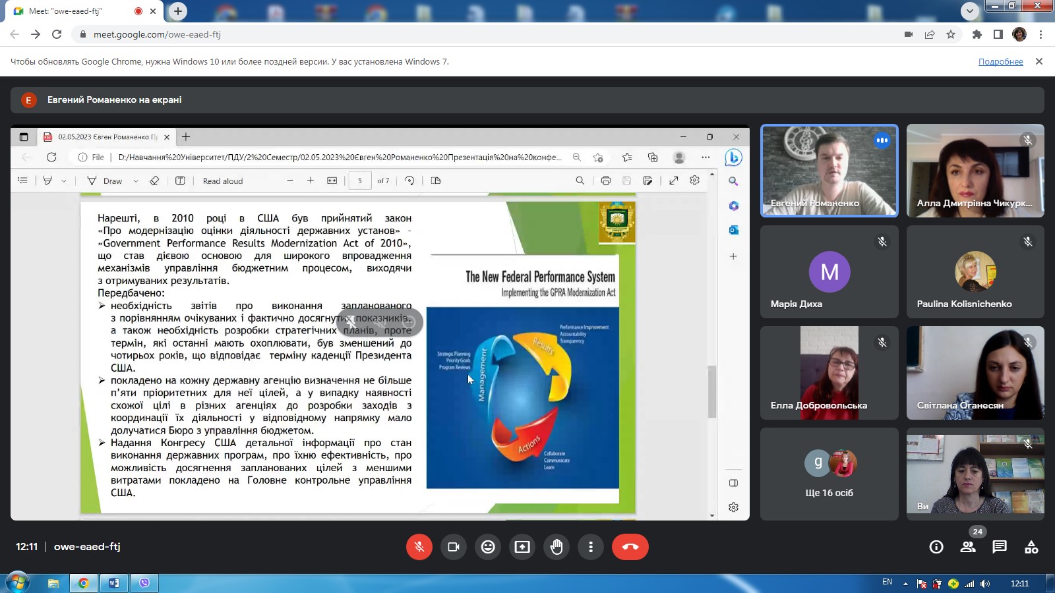This screenshot has width=1055, height=593.
Task: Turn on the camera in Meet
Action: (x=454, y=547)
